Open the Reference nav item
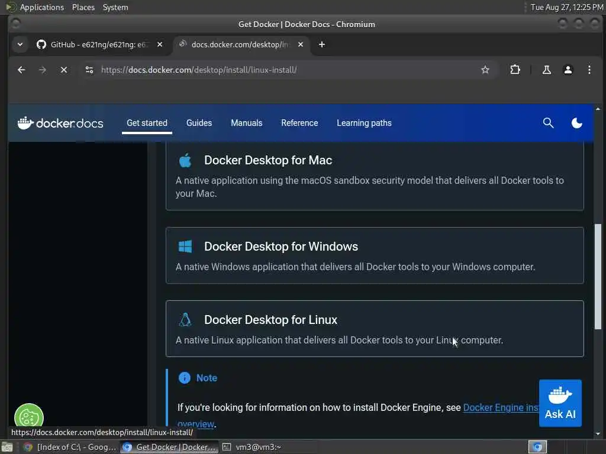 pos(299,123)
